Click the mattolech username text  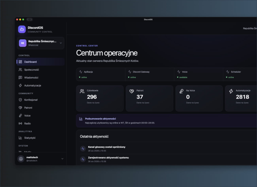(x=32, y=157)
